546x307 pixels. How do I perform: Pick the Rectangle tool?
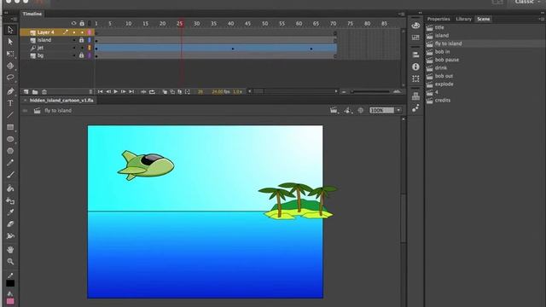(x=10, y=127)
